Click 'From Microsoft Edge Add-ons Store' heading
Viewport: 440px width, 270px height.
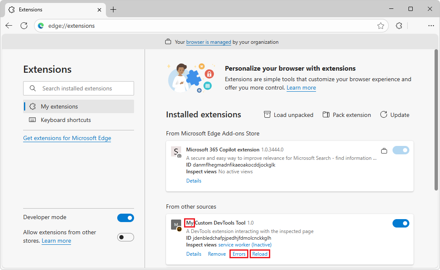pyautogui.click(x=213, y=133)
